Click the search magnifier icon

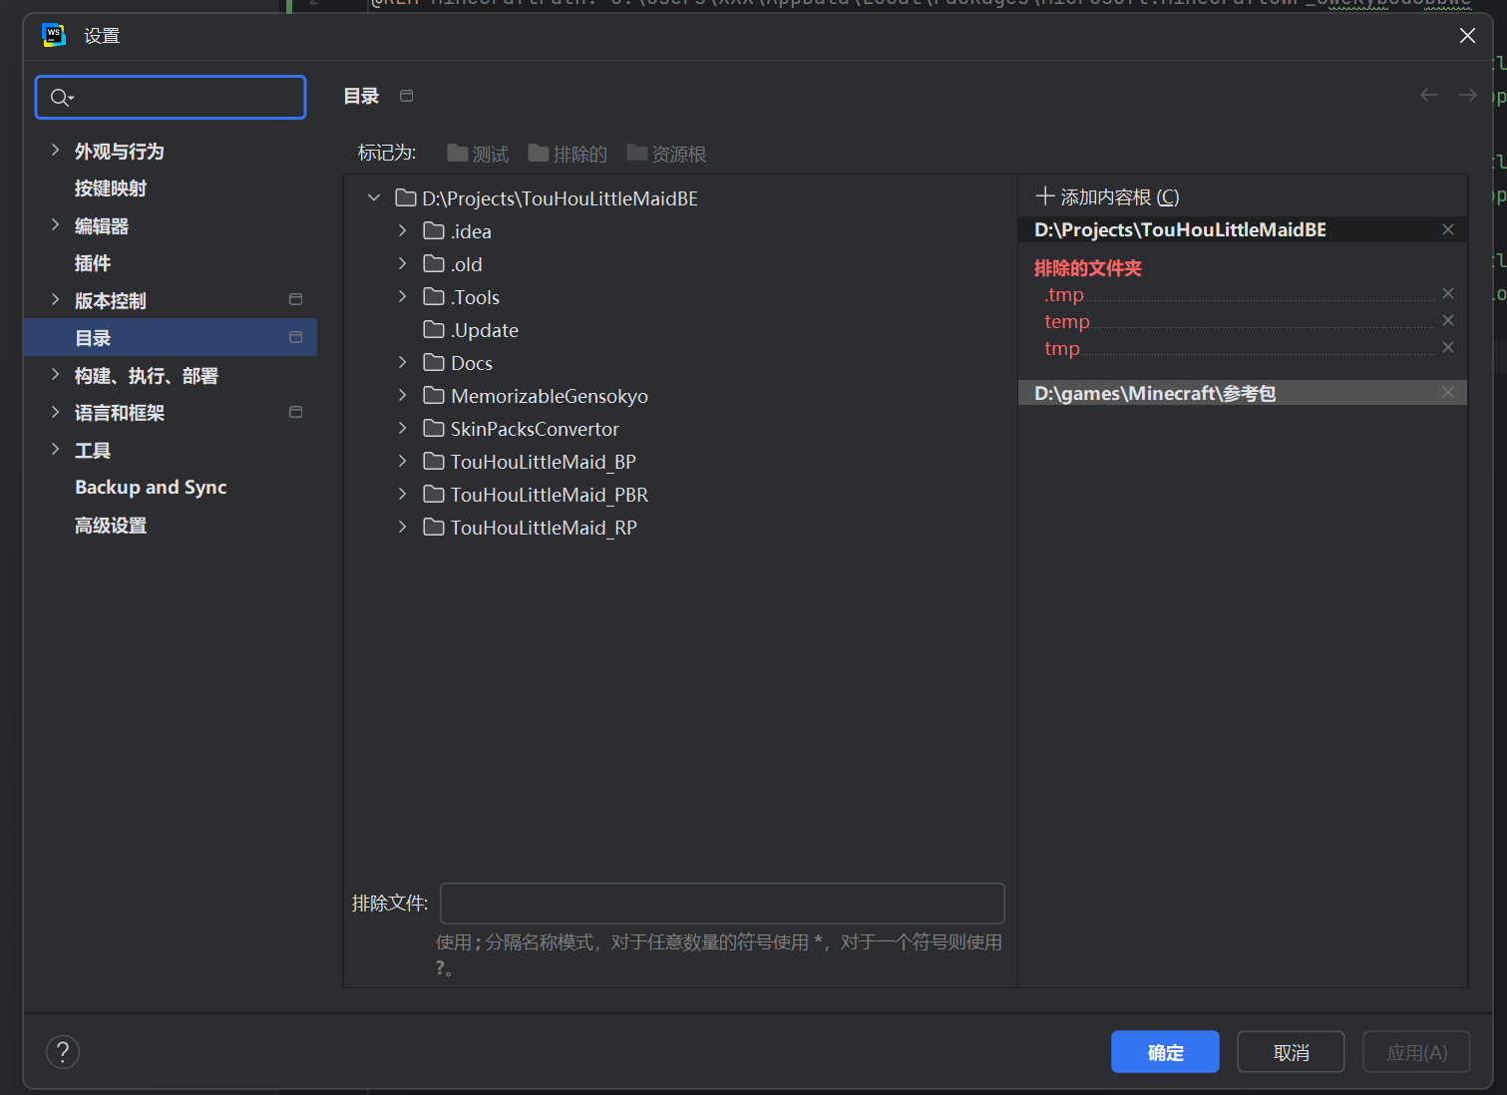click(x=61, y=97)
